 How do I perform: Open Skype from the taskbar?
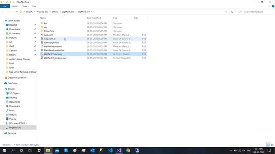click(x=66, y=150)
